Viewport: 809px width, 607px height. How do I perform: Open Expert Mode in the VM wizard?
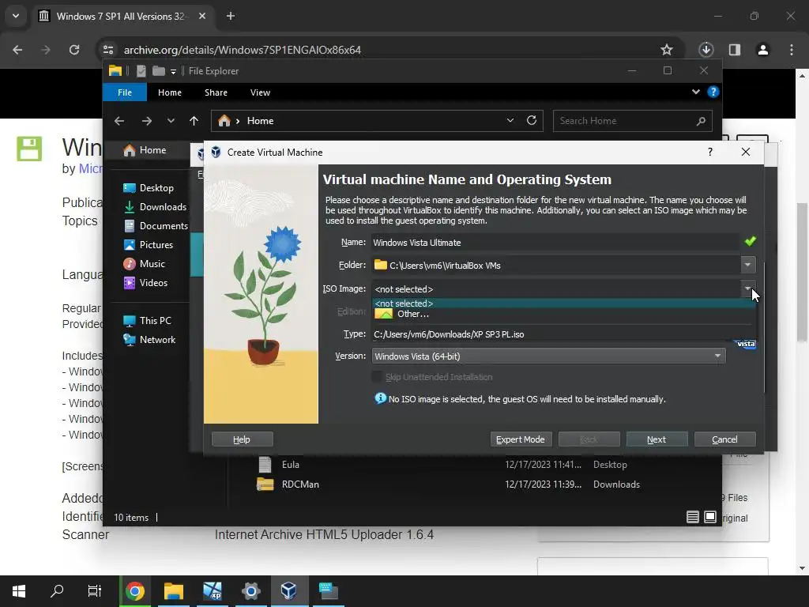pos(520,439)
